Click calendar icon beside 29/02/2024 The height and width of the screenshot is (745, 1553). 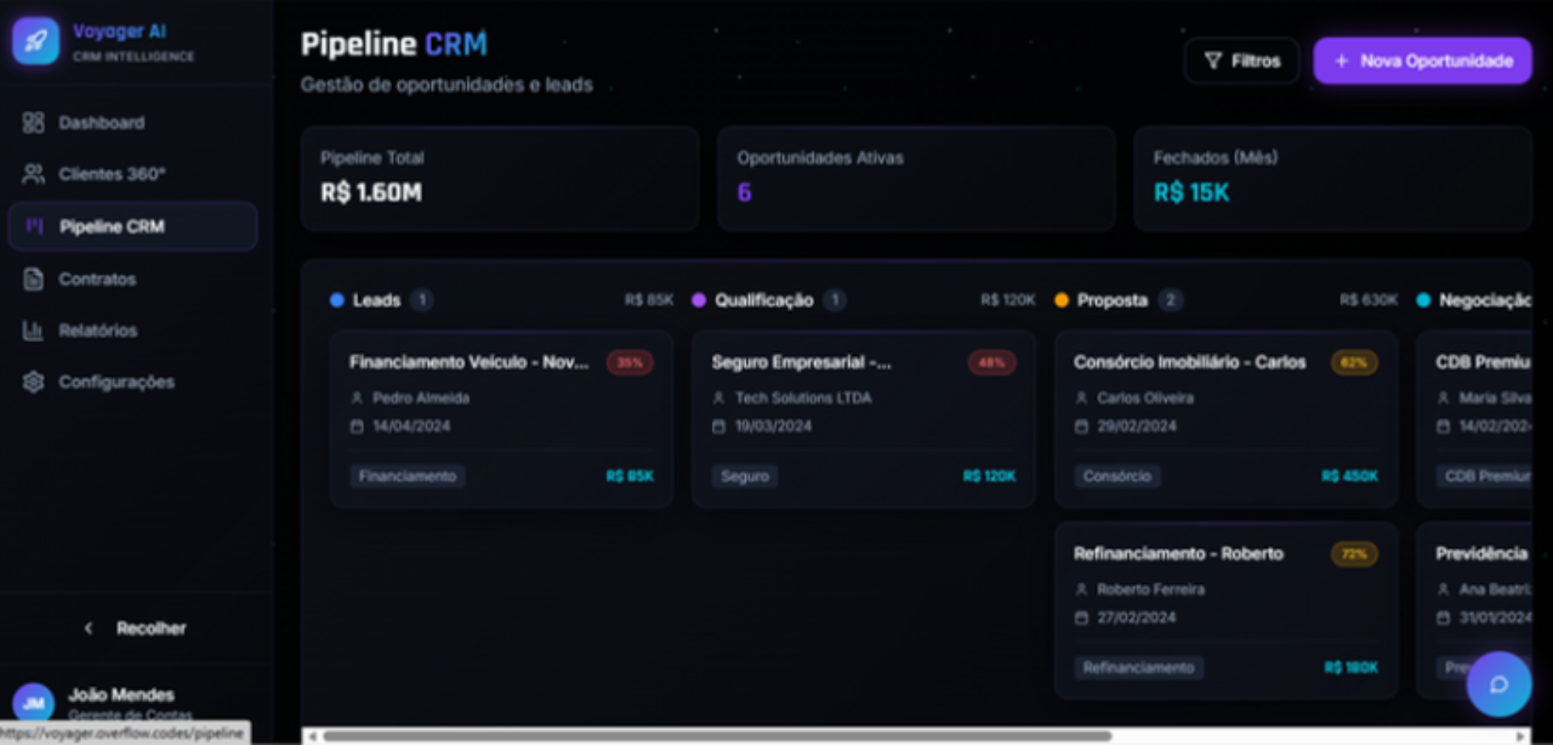pos(1081,426)
